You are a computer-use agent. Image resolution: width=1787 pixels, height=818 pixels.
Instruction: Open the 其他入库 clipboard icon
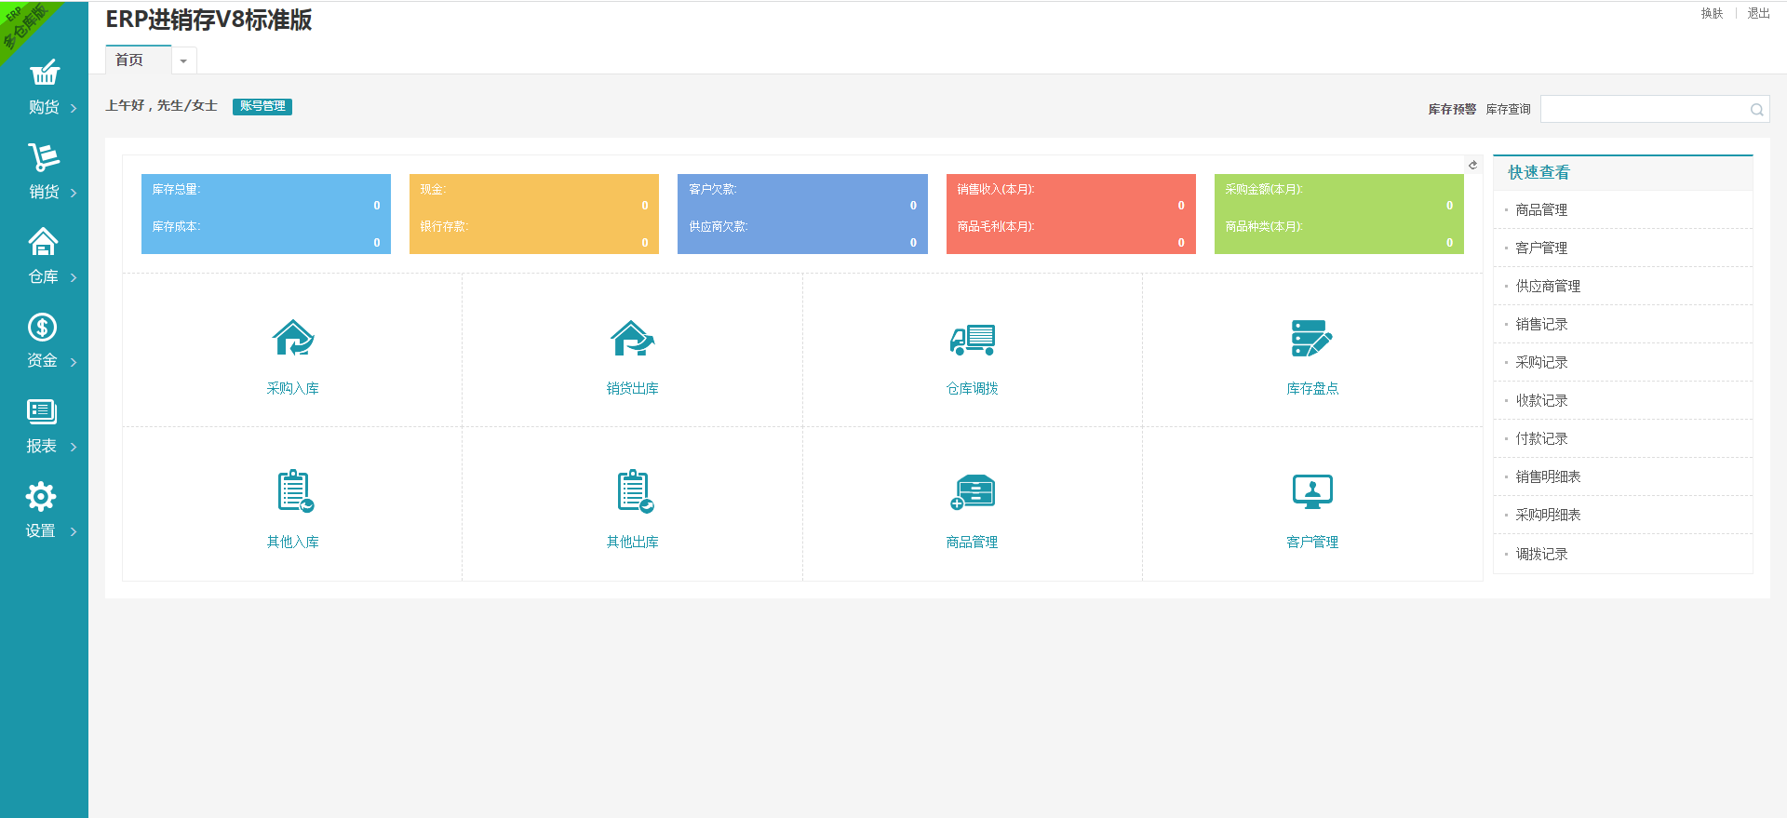(x=295, y=491)
